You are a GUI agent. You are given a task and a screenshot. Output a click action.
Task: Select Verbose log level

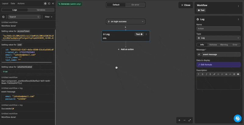[x=213, y=45]
